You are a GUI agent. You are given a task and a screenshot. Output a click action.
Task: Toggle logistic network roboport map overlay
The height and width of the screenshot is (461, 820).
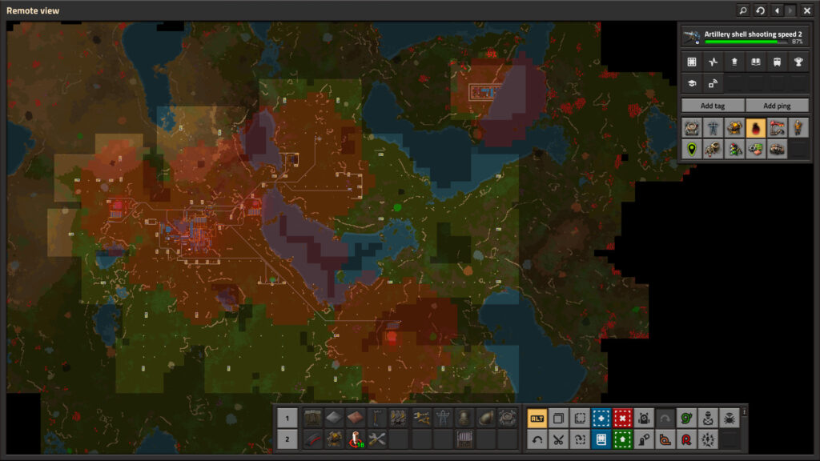[x=692, y=128]
